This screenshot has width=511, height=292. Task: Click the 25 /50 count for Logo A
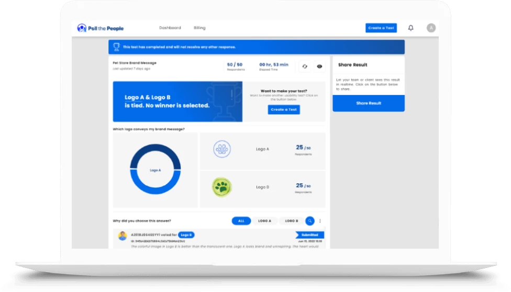click(303, 148)
